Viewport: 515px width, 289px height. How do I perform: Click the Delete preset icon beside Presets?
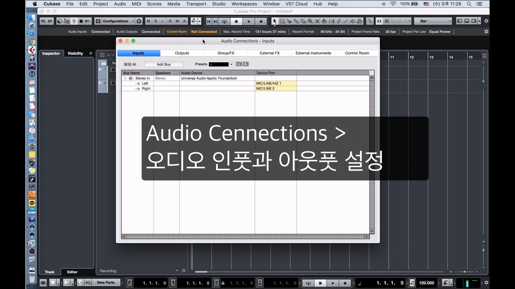click(x=245, y=64)
